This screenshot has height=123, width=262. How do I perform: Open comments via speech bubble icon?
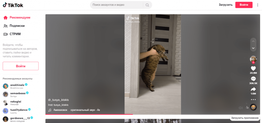tap(253, 79)
